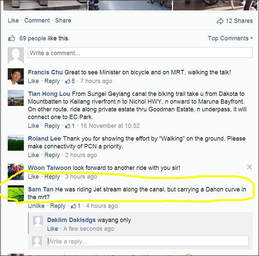The image size is (259, 256).
Task: Hide Woon Taiwoon's comment with the X
Action: point(249,167)
